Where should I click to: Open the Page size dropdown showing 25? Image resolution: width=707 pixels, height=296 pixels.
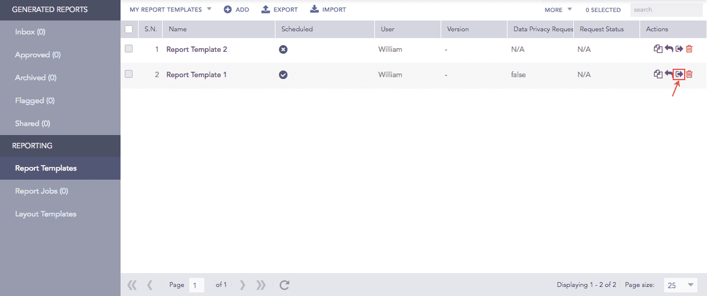[680, 285]
